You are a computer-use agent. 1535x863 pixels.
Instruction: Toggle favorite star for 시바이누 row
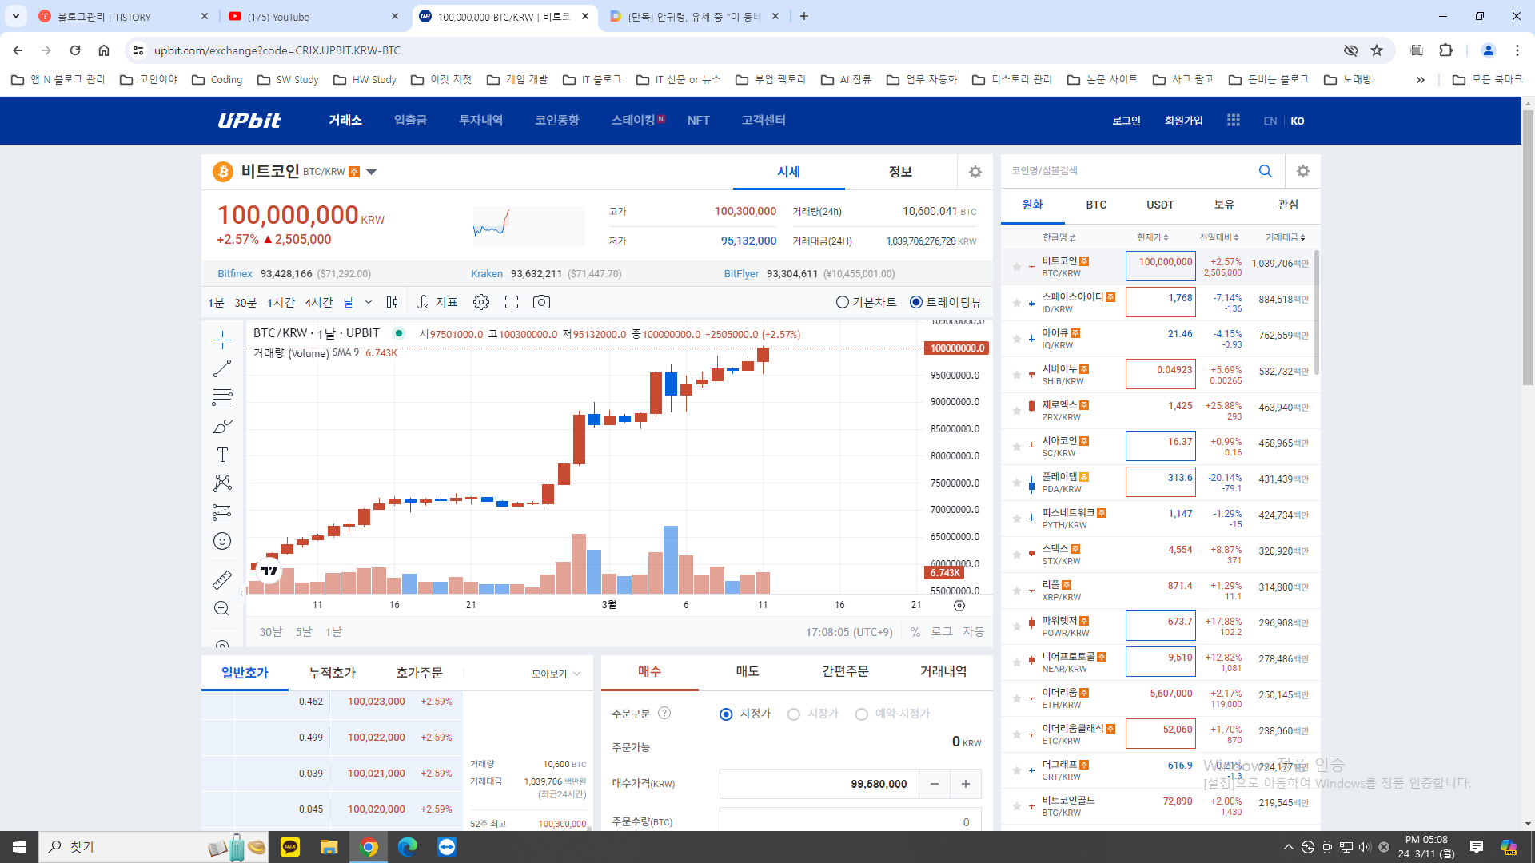coord(1017,375)
